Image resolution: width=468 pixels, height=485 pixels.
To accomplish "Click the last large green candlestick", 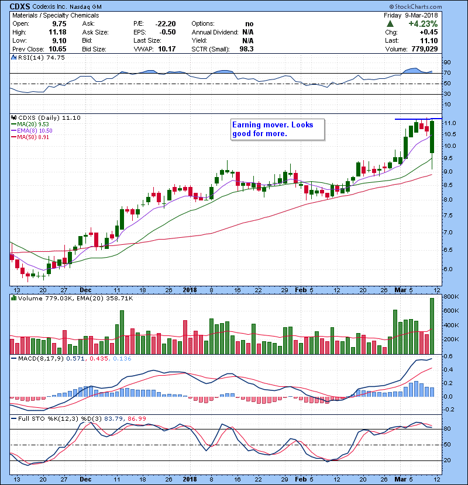I will (432, 137).
